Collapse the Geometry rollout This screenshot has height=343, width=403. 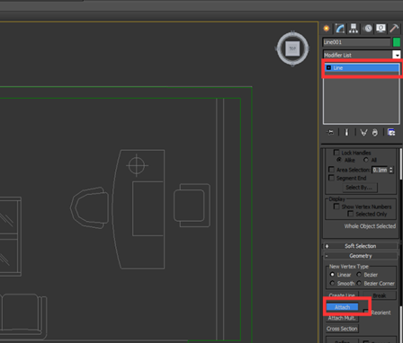[x=360, y=256]
